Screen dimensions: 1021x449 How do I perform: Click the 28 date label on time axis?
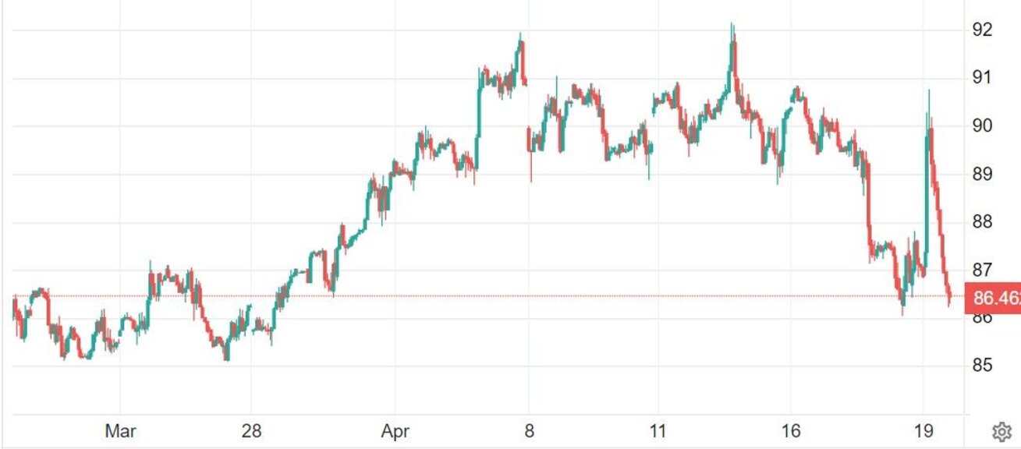(251, 431)
